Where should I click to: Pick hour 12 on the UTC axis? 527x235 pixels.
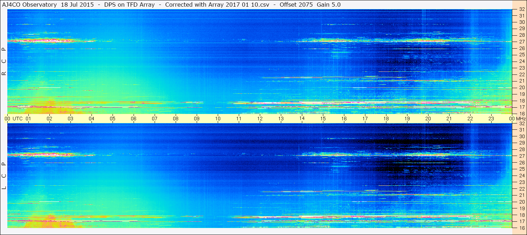point(260,119)
